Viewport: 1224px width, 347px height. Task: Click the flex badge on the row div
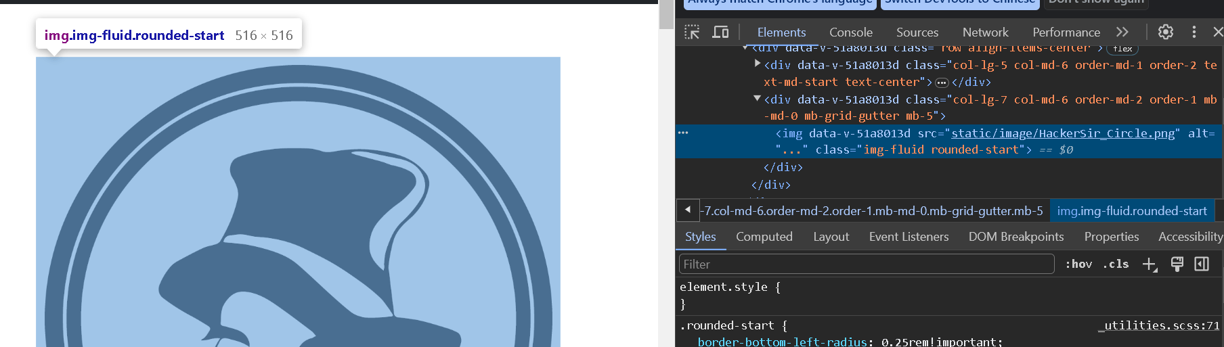1122,48
